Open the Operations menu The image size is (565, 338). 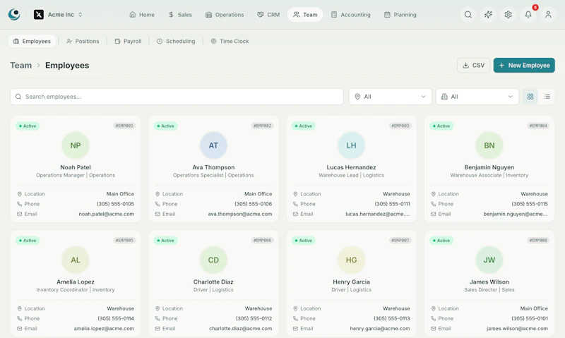click(x=225, y=15)
